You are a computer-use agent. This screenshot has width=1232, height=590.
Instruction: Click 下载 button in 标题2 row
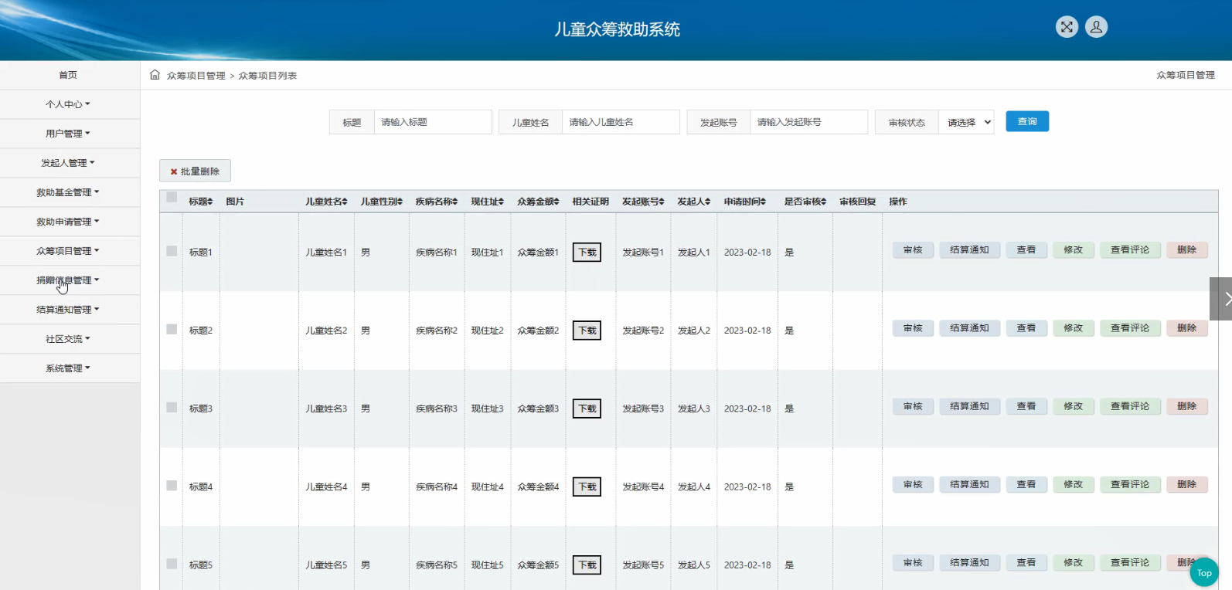(587, 331)
